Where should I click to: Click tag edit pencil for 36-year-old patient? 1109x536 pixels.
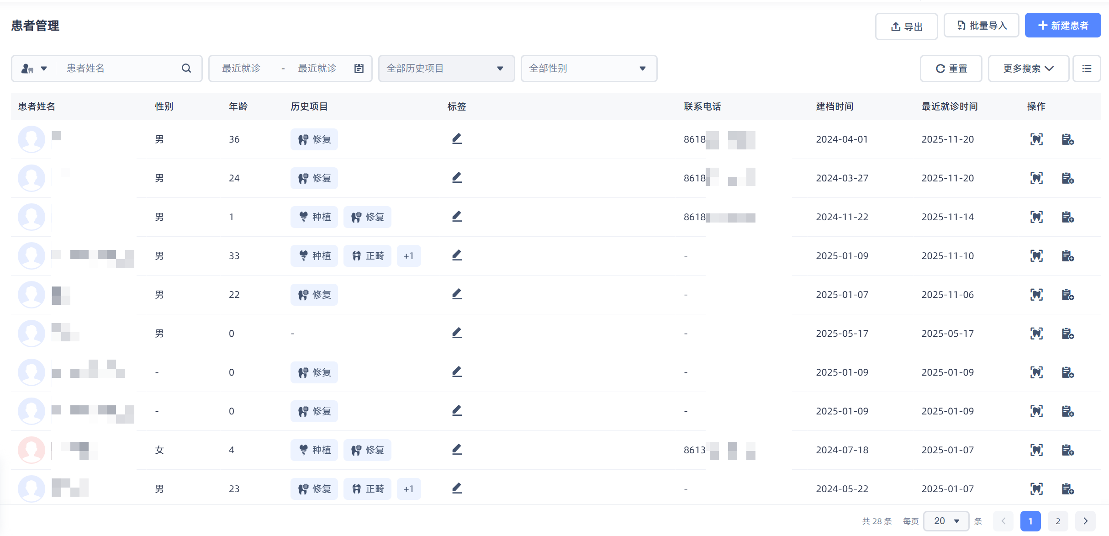click(x=457, y=138)
